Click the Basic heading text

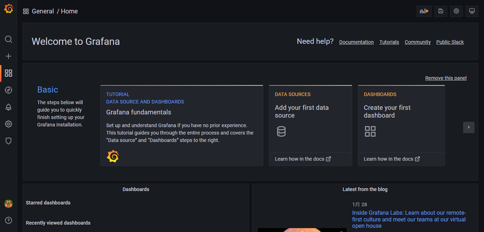48,90
